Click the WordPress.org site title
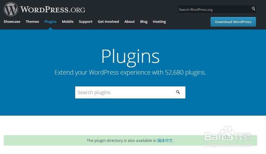The image size is (266, 154). 53,9
